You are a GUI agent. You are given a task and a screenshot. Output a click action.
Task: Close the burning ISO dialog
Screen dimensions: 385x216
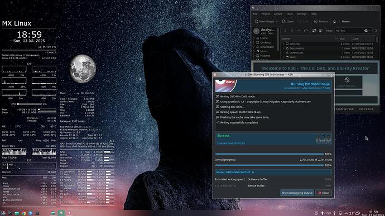tap(324, 193)
